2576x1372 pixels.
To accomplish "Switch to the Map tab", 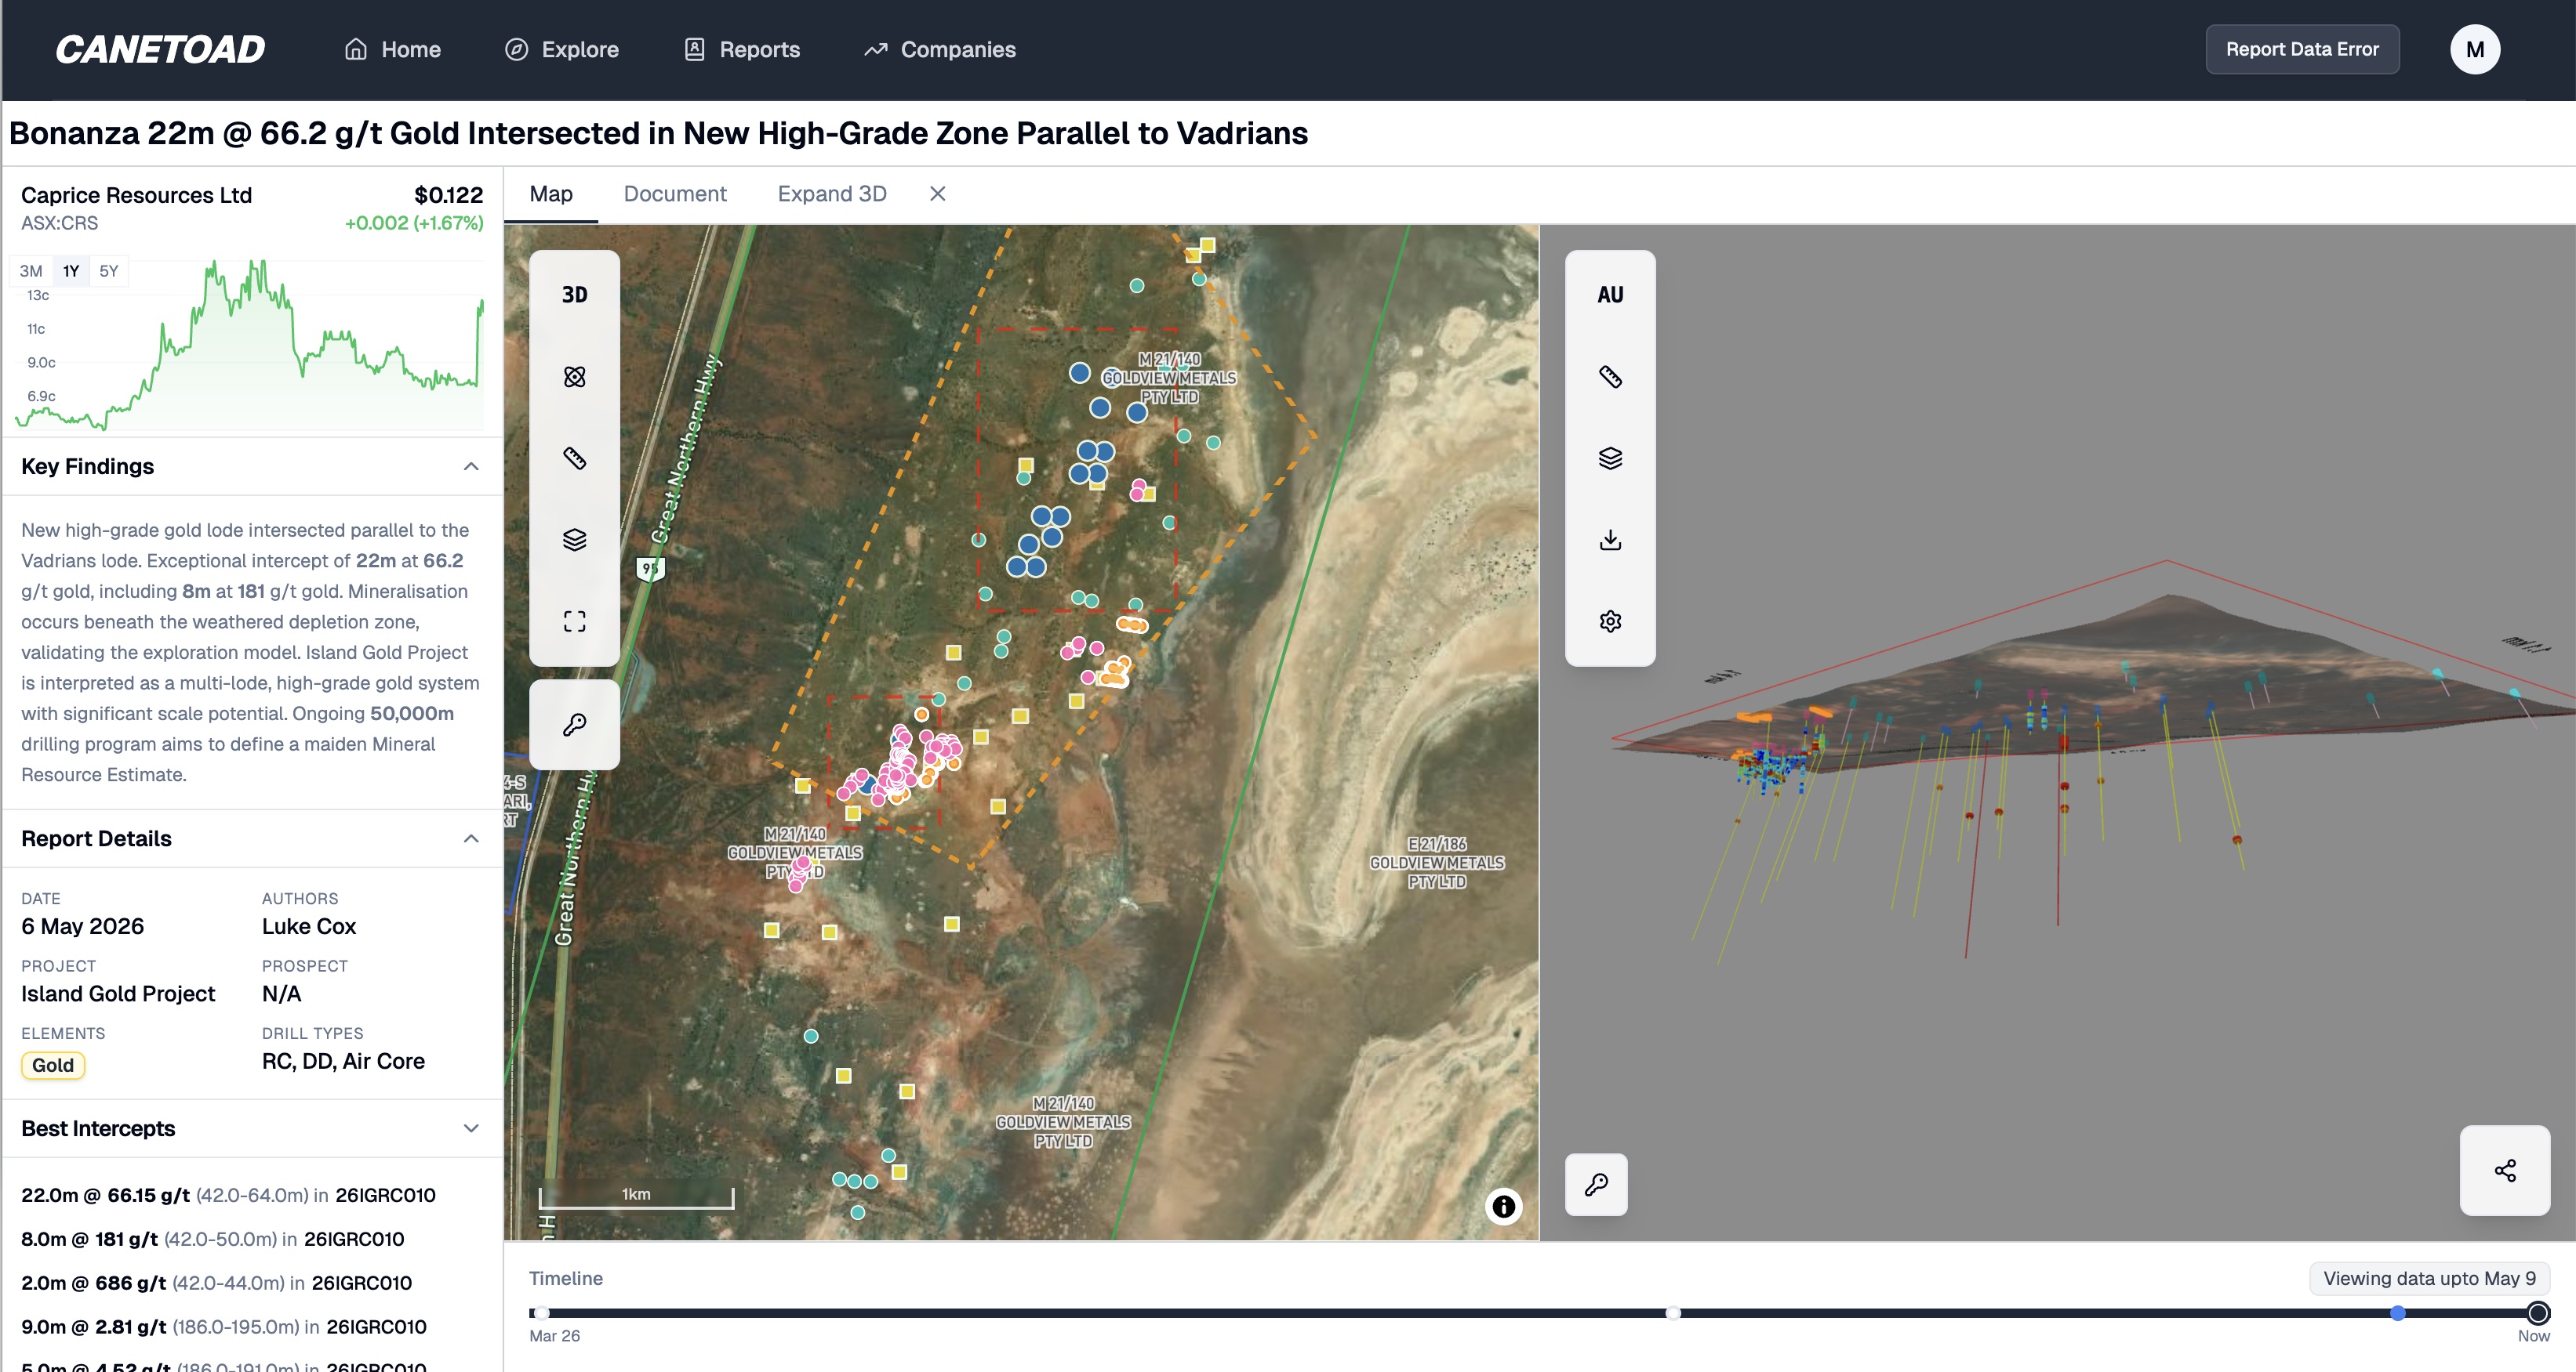I will (551, 194).
